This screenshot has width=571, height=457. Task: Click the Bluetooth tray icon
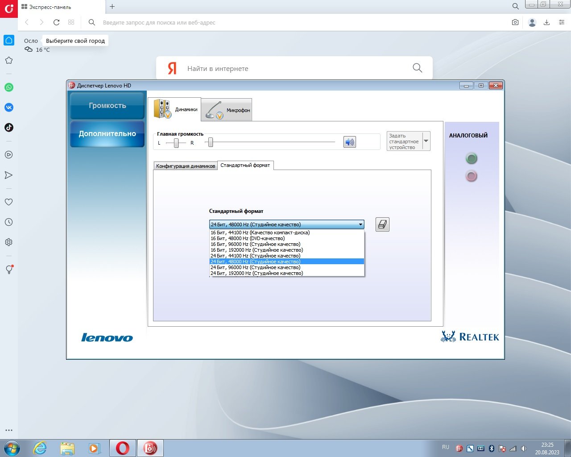(x=492, y=449)
